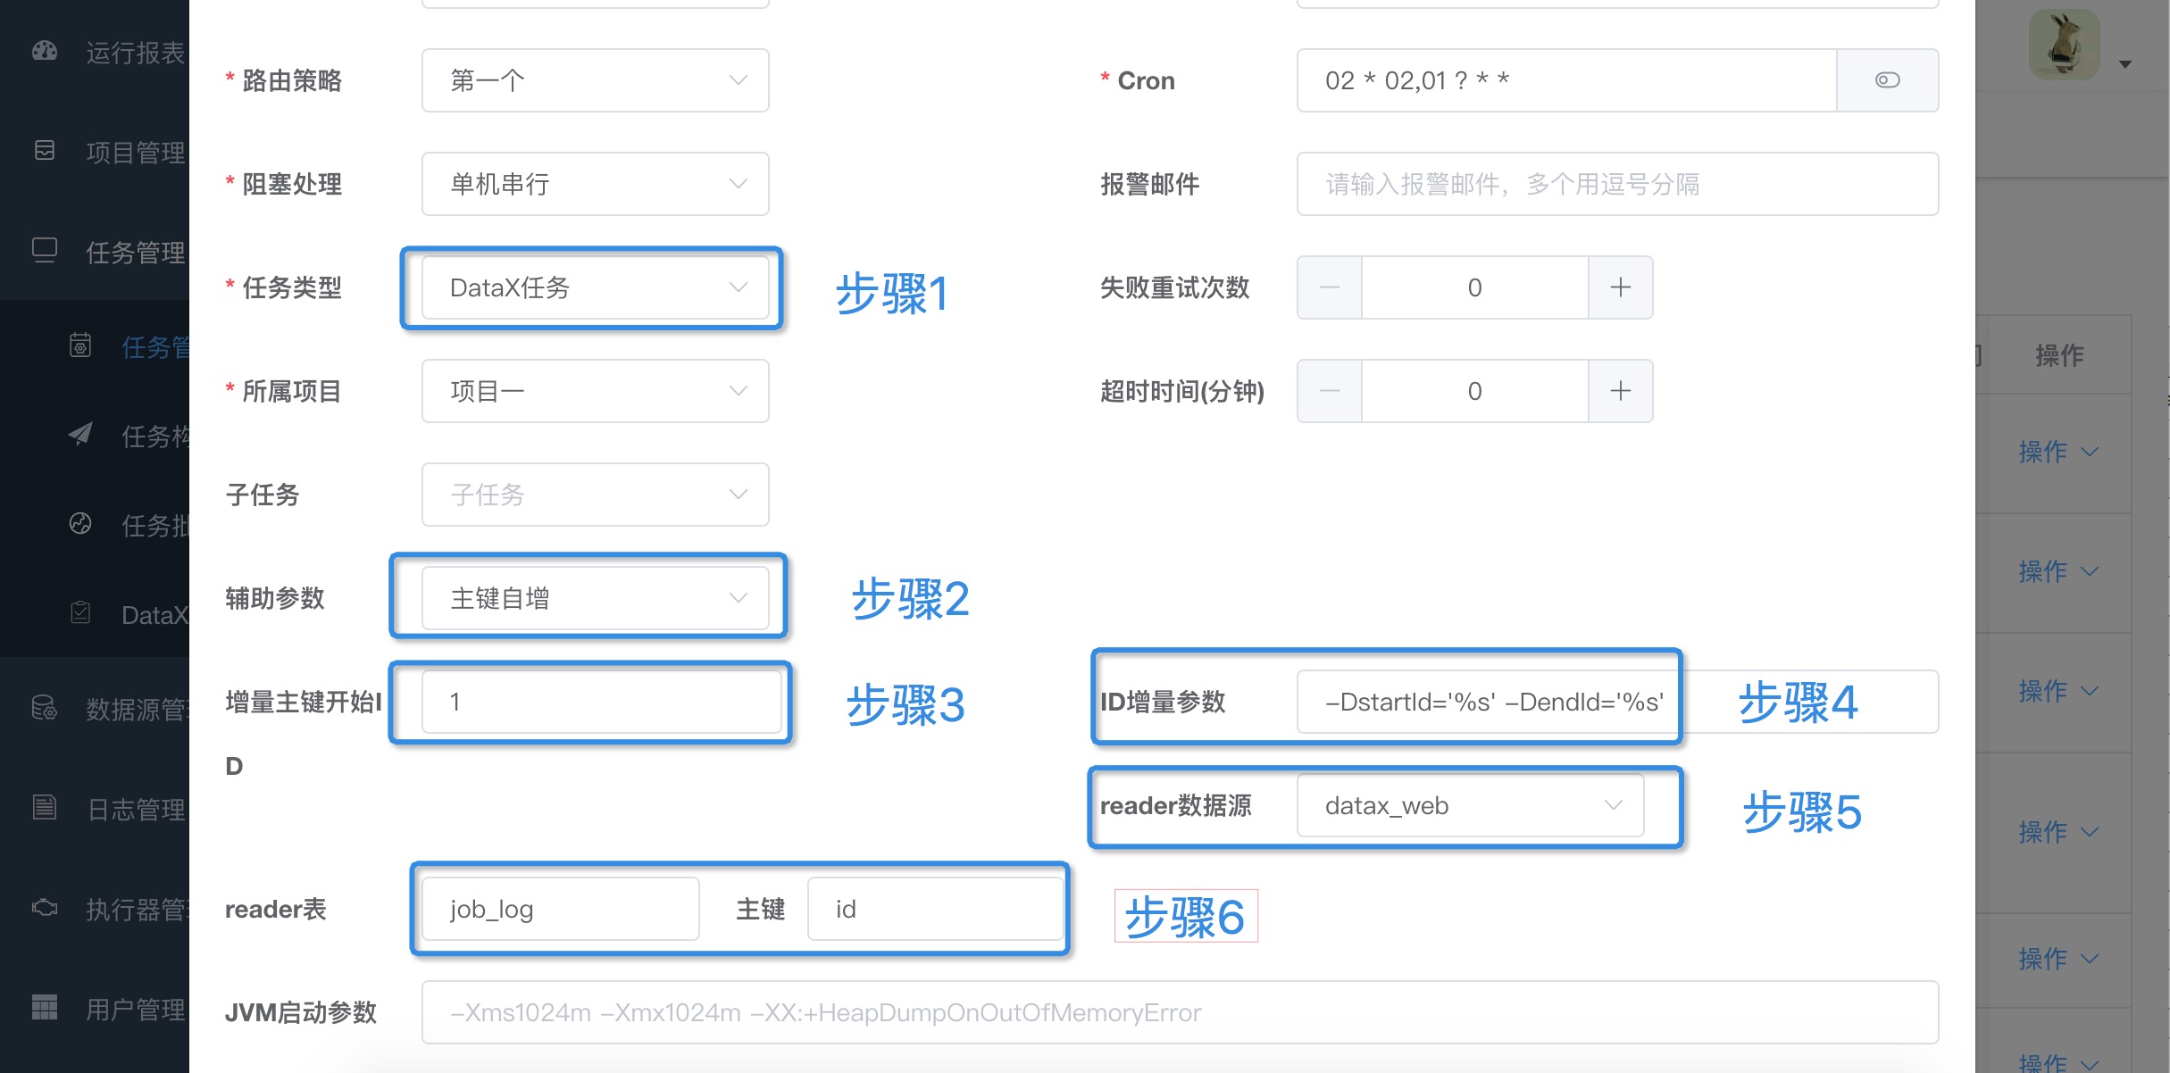2170x1073 pixels.
Task: Click the 日志管理 document icon
Action: [45, 807]
